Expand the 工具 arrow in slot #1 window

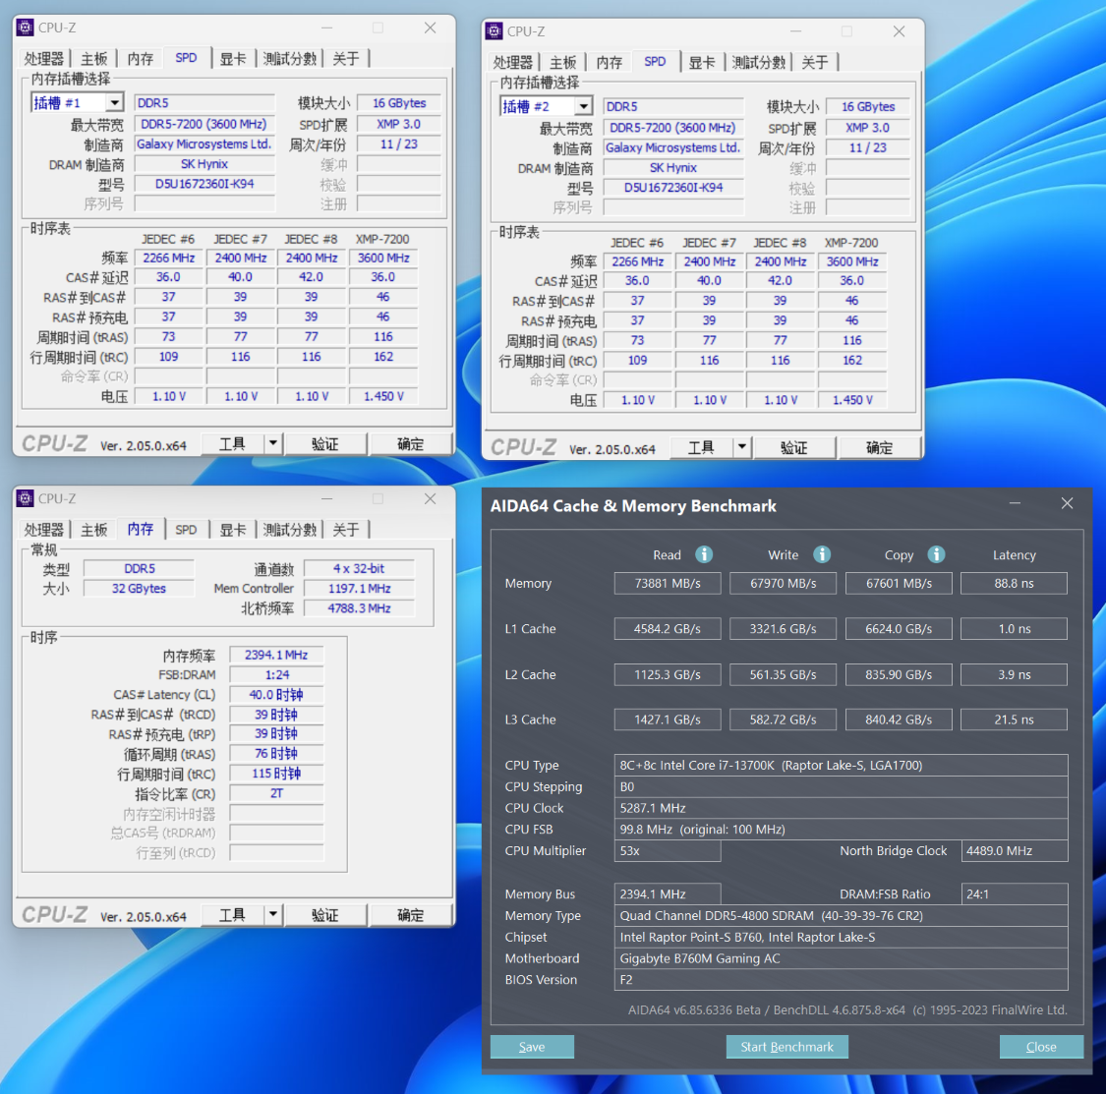point(273,443)
